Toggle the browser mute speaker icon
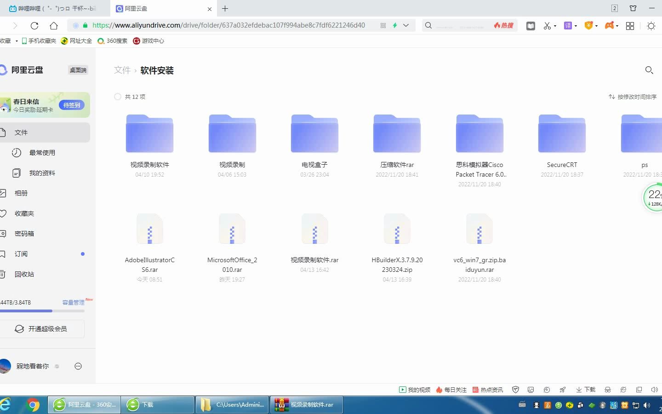662x414 pixels. click(655, 390)
